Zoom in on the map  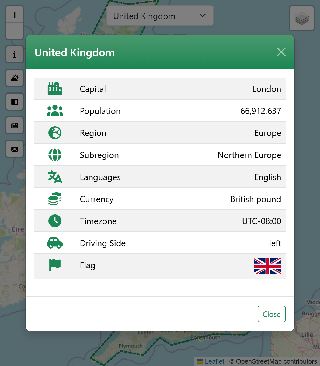pyautogui.click(x=15, y=15)
